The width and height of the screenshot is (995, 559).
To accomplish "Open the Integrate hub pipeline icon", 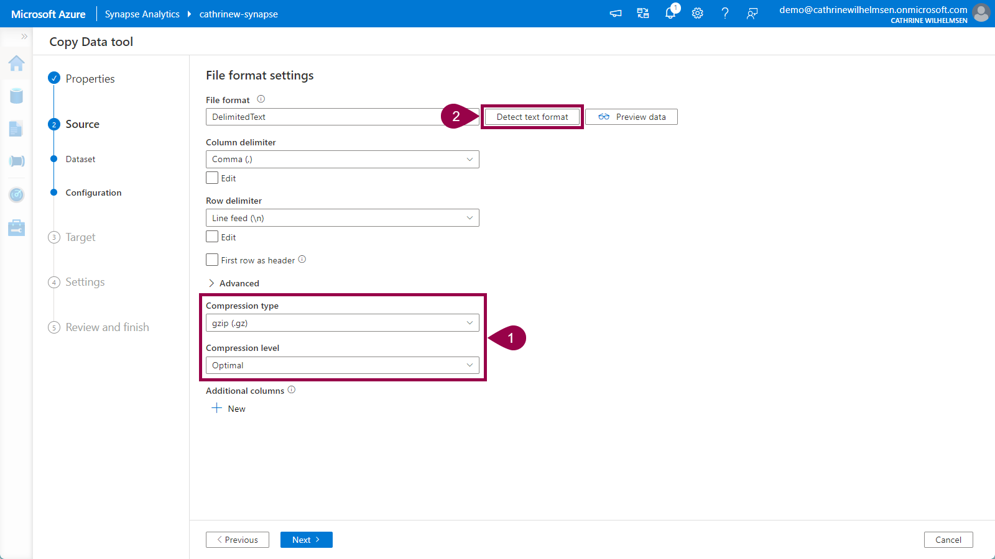I will tap(16, 161).
